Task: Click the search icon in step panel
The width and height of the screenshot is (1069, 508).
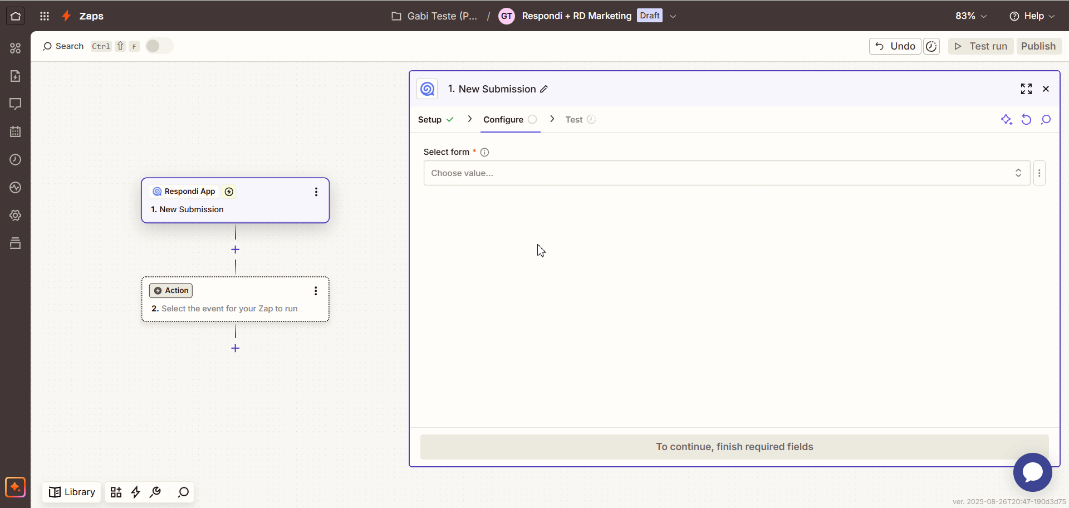Action: [x=1046, y=120]
